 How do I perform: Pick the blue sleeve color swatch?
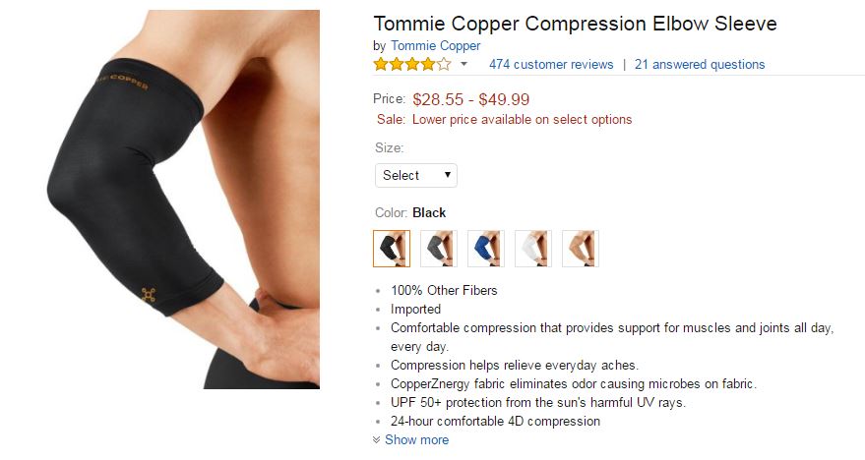[x=486, y=249]
